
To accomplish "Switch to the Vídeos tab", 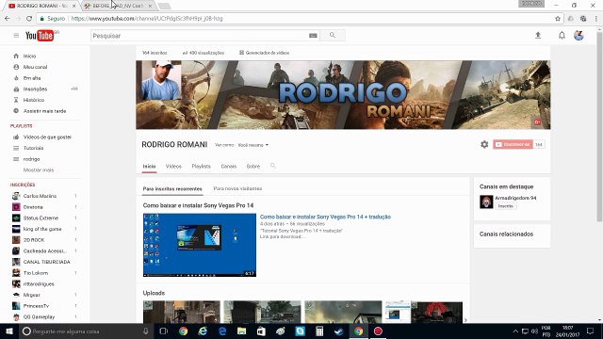I will [x=173, y=166].
